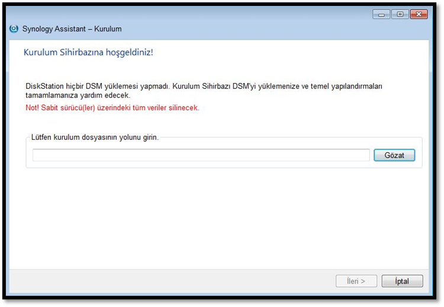Click the tamamlamanıza yardım edecek text line
Image resolution: width=444 pixels, height=307 pixels.
click(78, 95)
